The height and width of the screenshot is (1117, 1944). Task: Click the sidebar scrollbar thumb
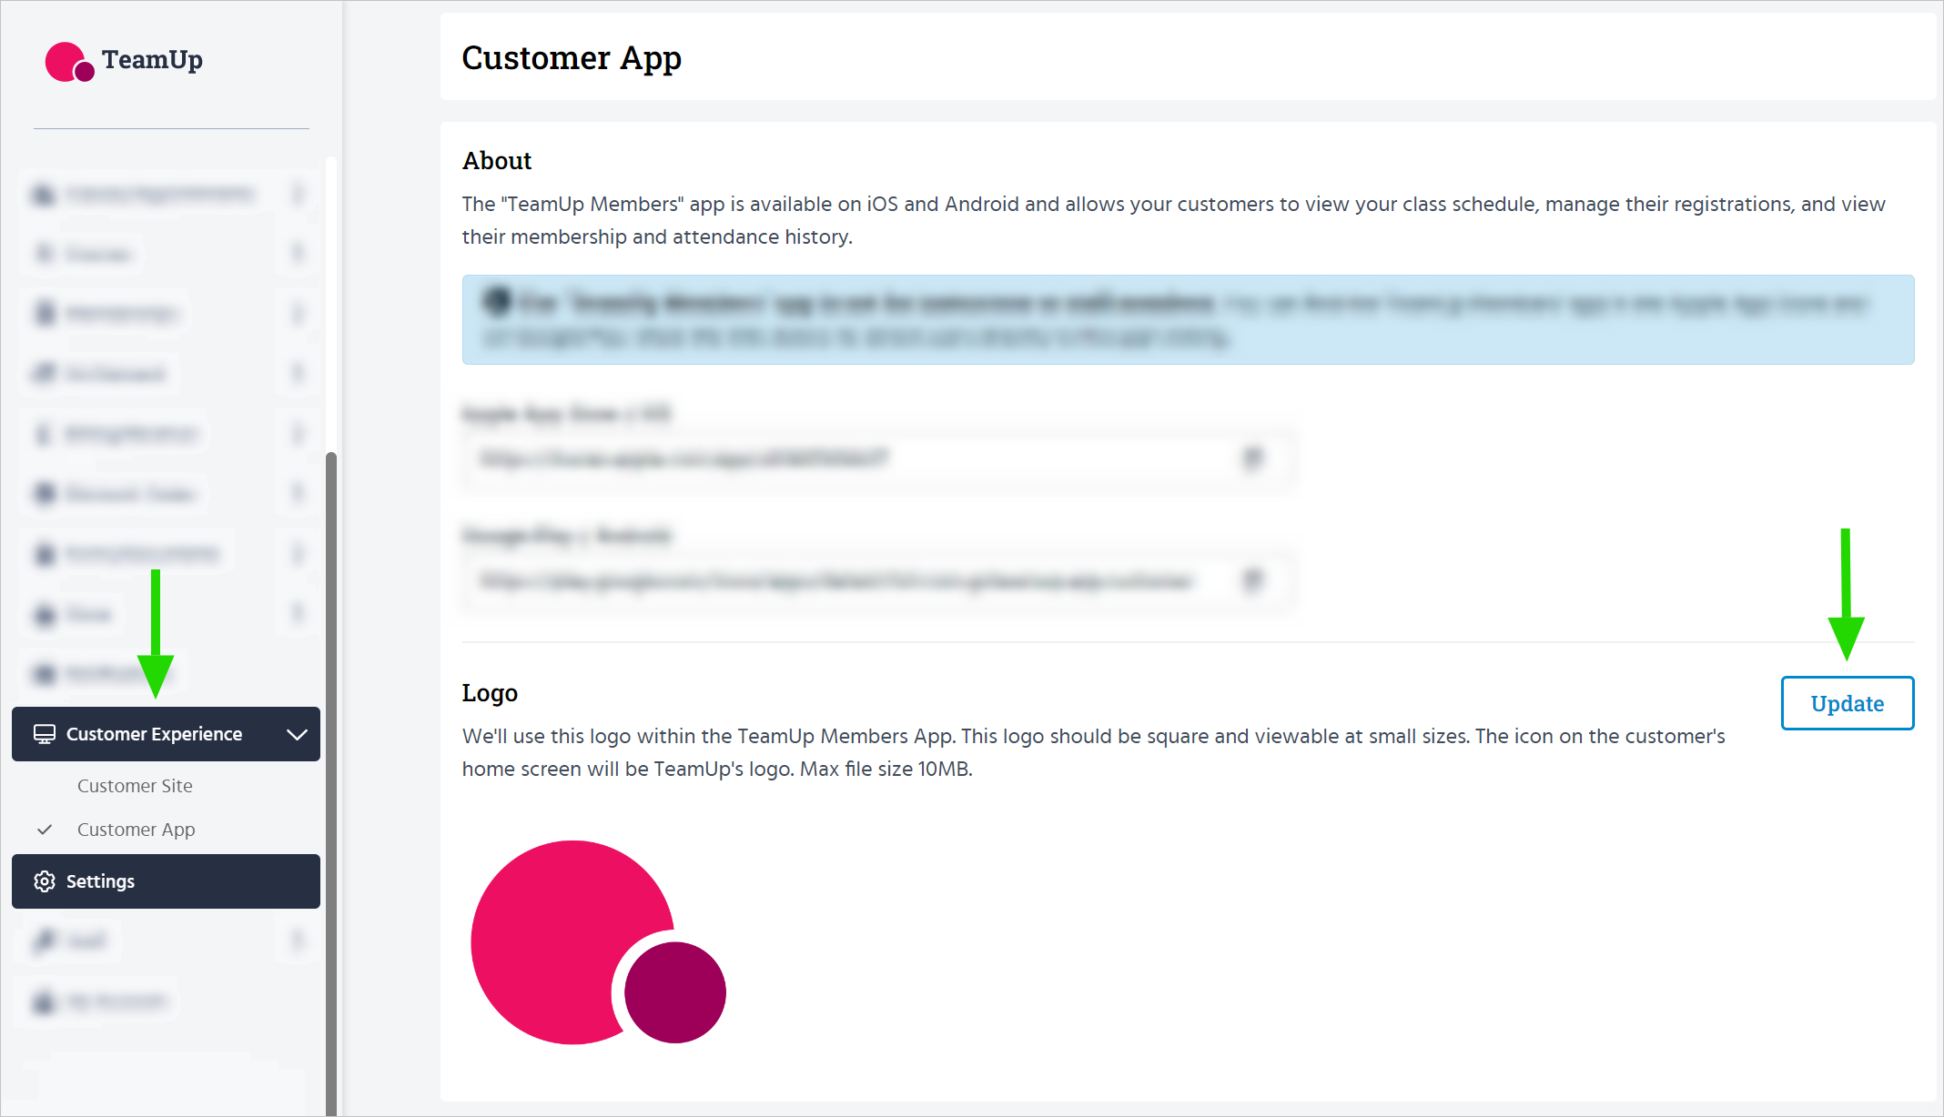pos(331,782)
